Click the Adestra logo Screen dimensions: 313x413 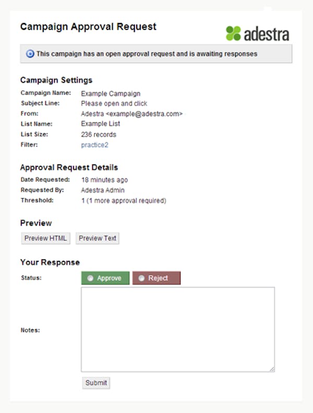tap(257, 33)
